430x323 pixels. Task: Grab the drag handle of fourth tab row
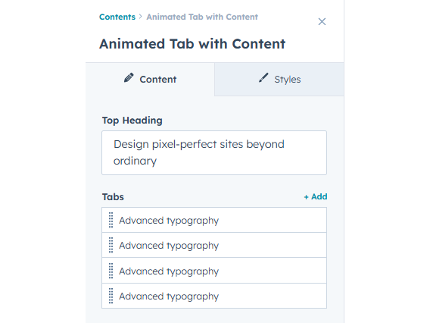(x=111, y=296)
